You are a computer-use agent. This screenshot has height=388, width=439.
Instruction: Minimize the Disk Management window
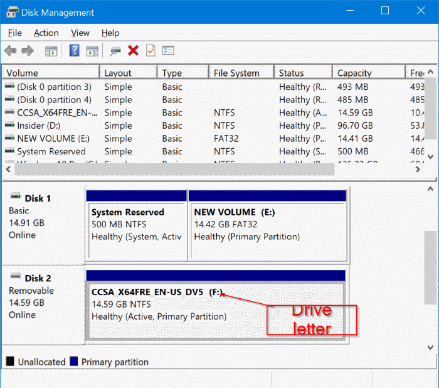point(350,11)
